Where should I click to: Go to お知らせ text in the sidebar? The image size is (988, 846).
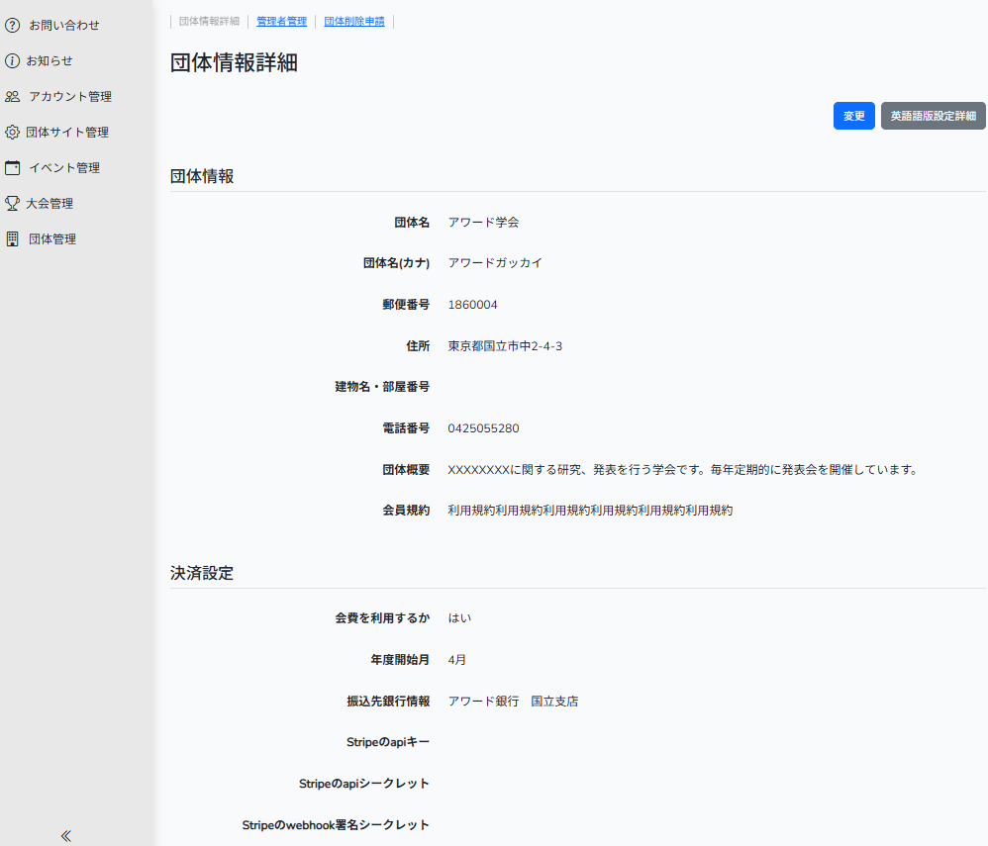49,60
